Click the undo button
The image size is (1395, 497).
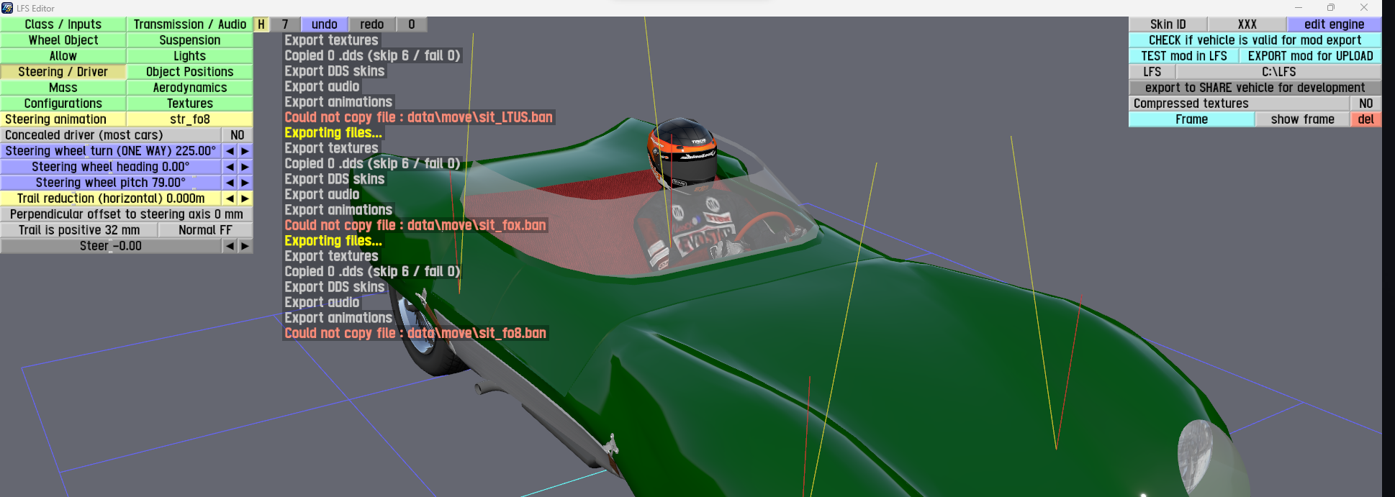coord(325,24)
